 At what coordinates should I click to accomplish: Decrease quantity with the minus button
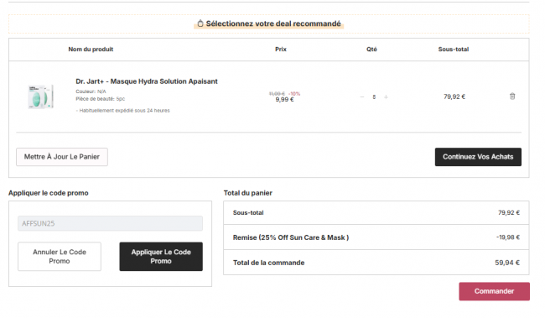pos(362,97)
